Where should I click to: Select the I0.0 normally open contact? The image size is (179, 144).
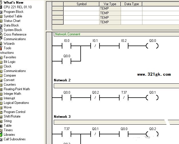click(x=67, y=46)
